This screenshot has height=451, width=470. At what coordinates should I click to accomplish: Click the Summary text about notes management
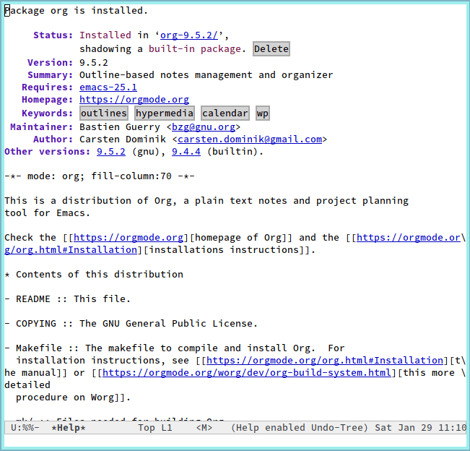[x=206, y=74]
